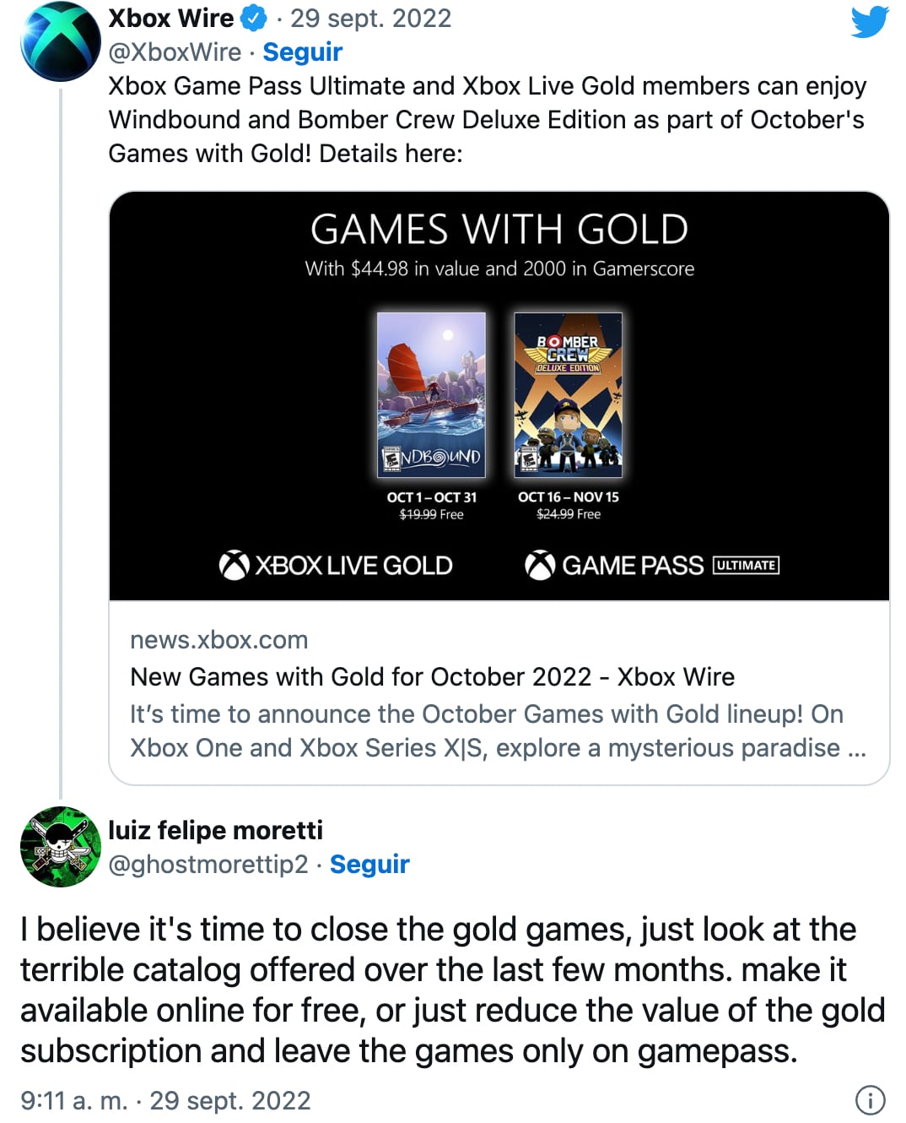This screenshot has height=1123, width=906.
Task: Open the news.xbox.com link domain
Action: [219, 640]
